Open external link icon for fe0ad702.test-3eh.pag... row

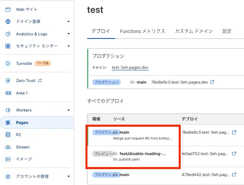coord(234,154)
